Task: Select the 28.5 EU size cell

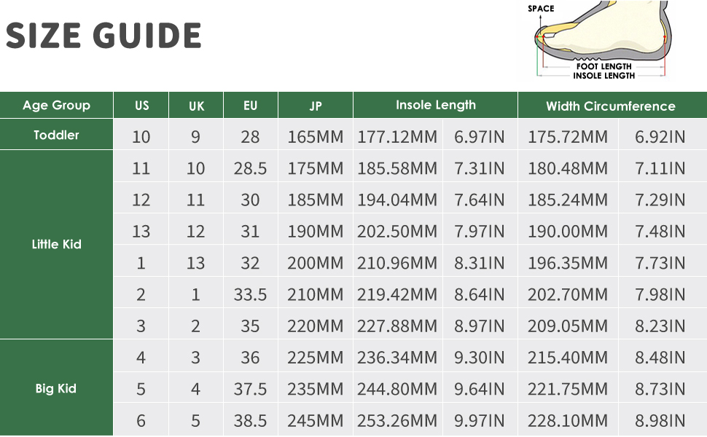Action: pyautogui.click(x=251, y=169)
